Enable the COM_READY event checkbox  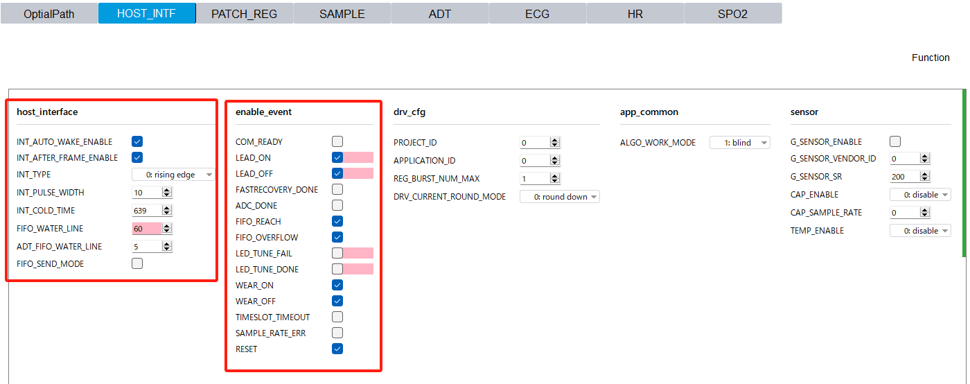point(337,141)
